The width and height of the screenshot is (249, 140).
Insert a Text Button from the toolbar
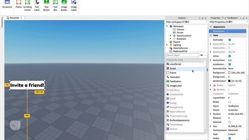46,6
